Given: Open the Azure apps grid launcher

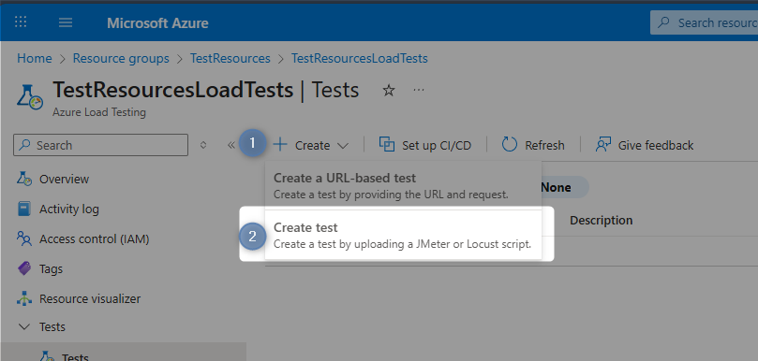Looking at the screenshot, I should click(x=21, y=22).
